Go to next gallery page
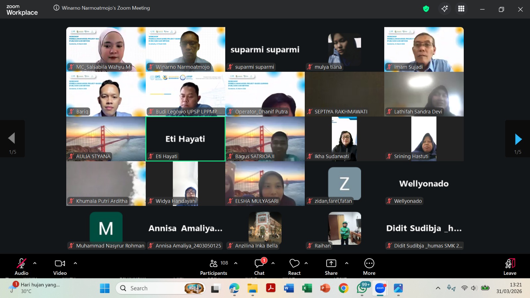 [518, 139]
